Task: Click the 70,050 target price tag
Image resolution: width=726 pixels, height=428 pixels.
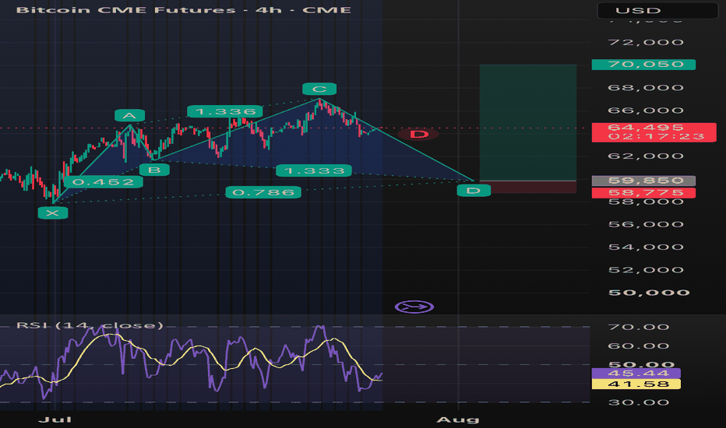Action: (x=643, y=65)
